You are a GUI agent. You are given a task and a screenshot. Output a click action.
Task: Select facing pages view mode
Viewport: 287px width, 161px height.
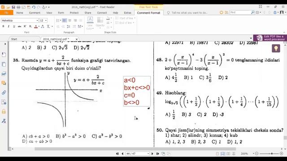pyautogui.click(x=228, y=154)
